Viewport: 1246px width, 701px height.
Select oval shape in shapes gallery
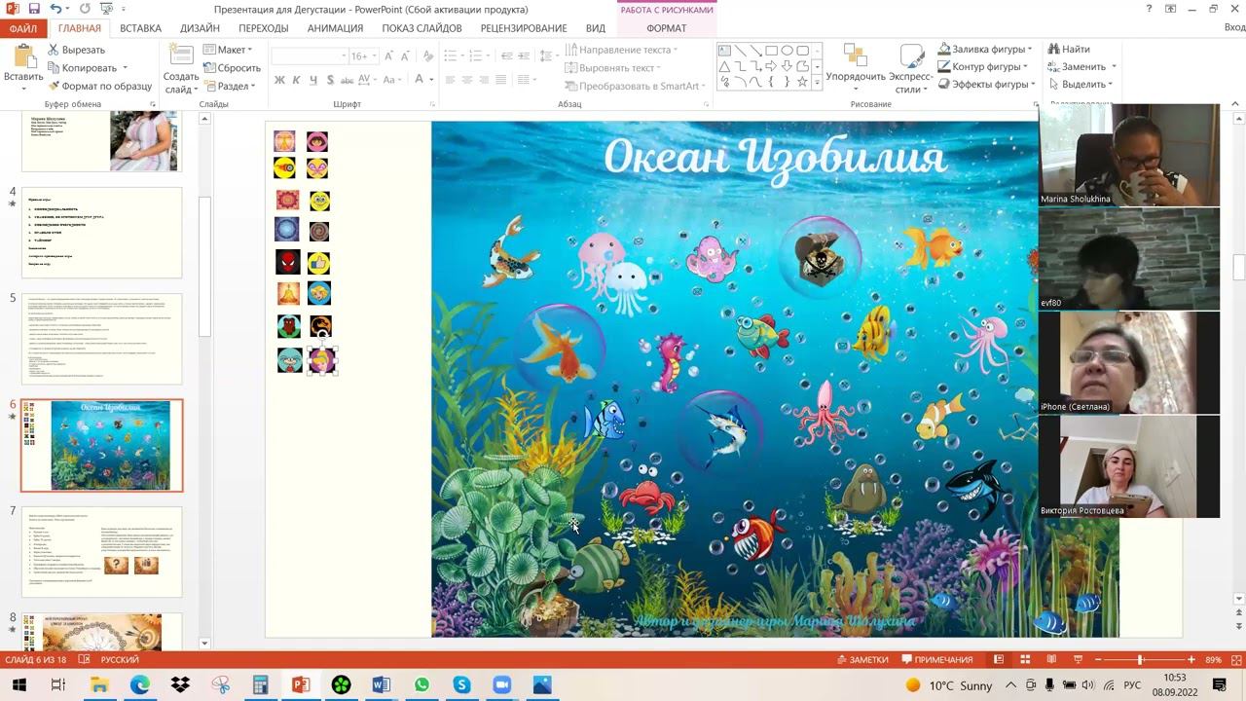tap(787, 51)
